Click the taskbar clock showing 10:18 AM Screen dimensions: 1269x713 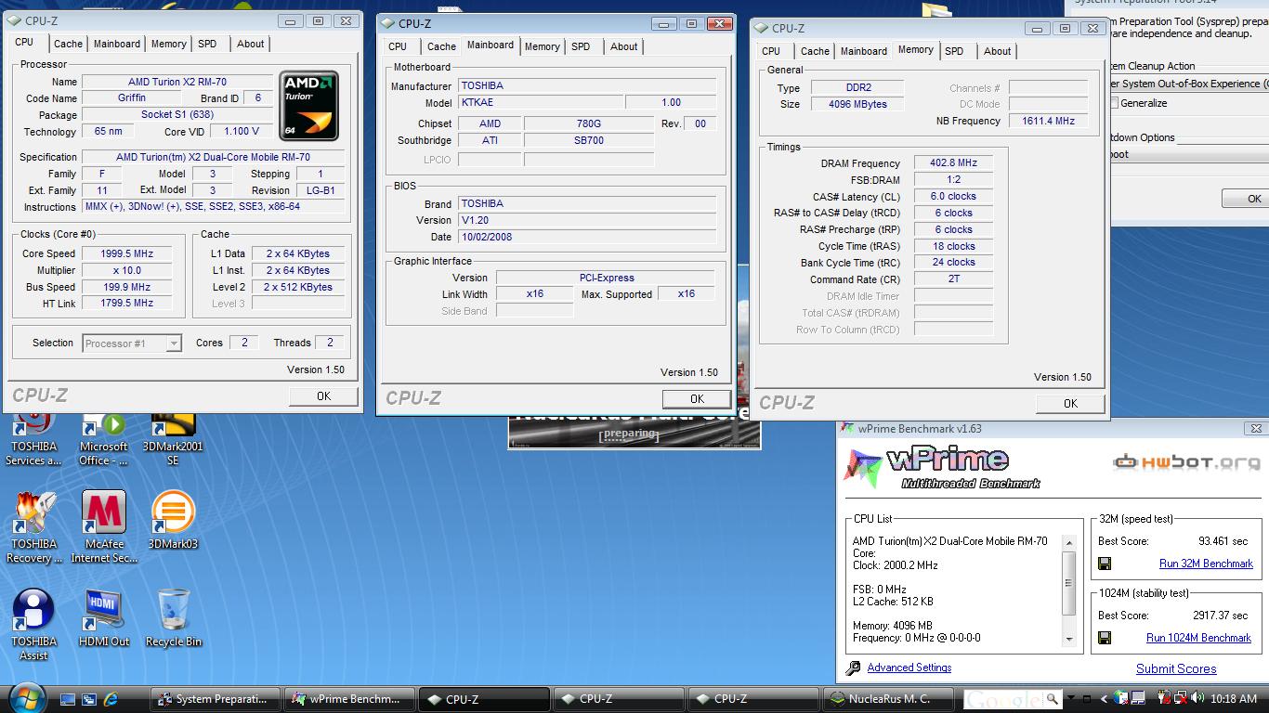[1235, 699]
